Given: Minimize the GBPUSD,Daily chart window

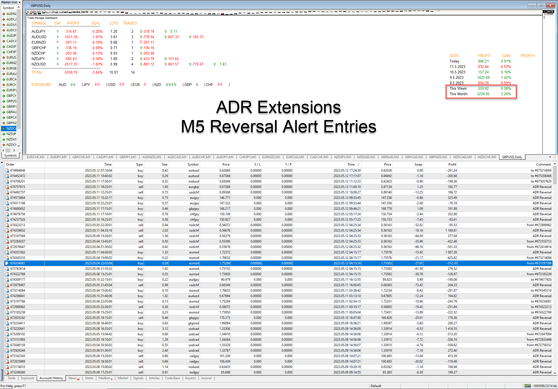Looking at the screenshot, I should click(532, 5).
